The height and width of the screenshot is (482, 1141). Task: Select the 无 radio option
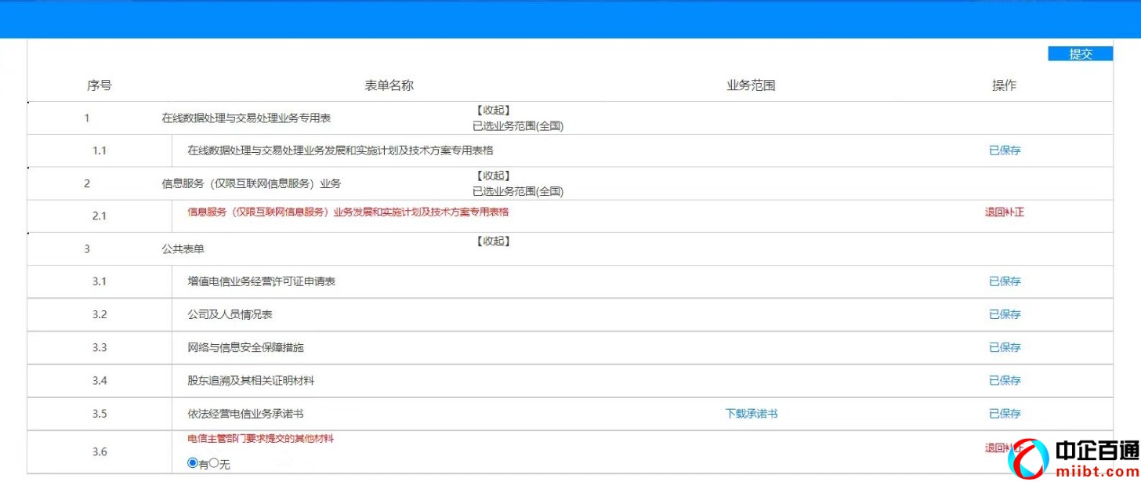(x=213, y=463)
